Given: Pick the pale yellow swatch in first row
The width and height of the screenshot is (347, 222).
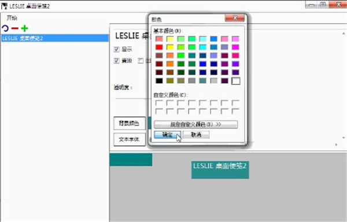Looking at the screenshot, I should [x=170, y=39].
